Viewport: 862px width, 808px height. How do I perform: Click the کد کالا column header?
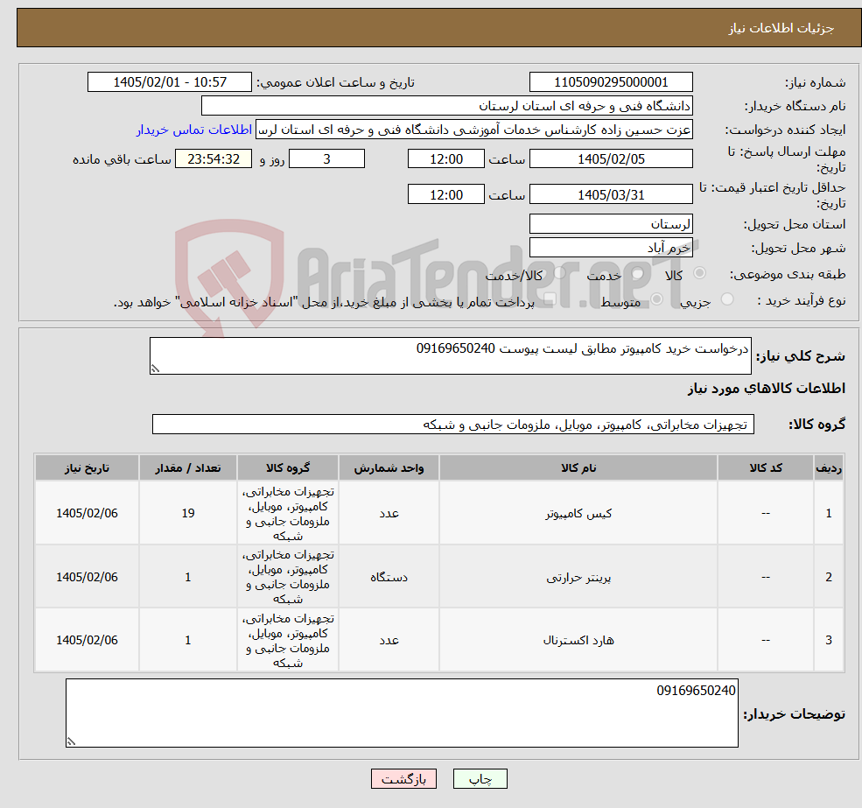point(765,467)
